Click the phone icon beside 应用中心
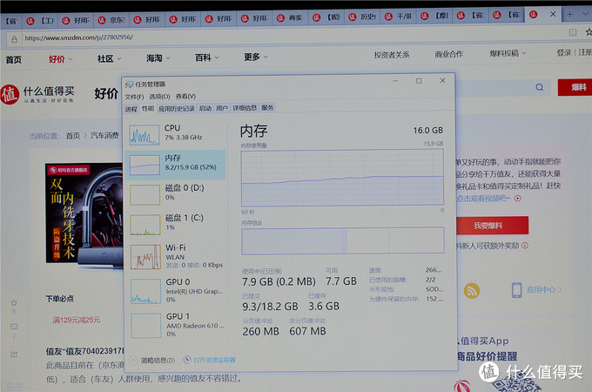 click(516, 290)
